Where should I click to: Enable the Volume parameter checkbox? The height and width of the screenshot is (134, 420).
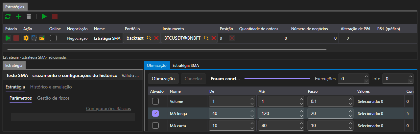tap(156, 102)
